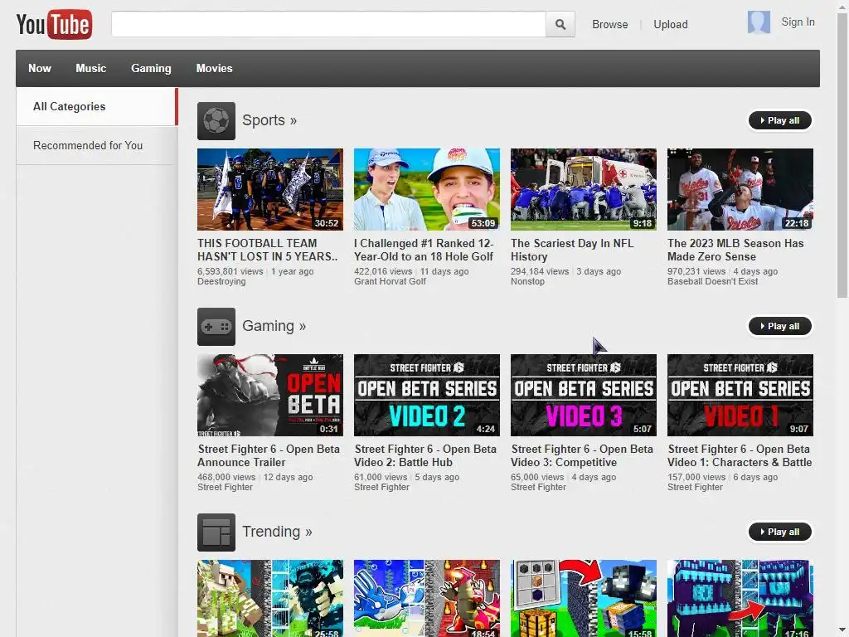Open the MLB Orioles 22:18 thumbnail
The width and height of the screenshot is (849, 637).
740,190
